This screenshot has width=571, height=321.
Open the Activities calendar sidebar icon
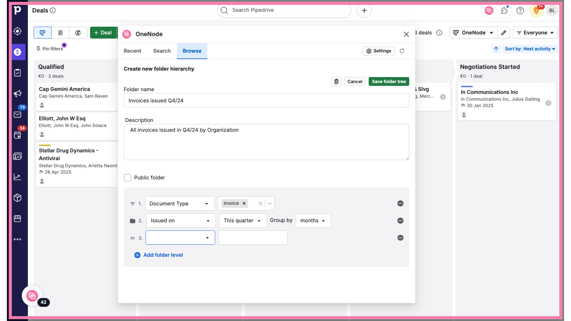point(18,135)
